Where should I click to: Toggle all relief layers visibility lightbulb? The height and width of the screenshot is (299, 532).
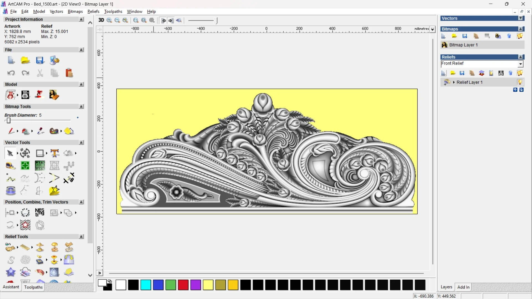point(520,73)
